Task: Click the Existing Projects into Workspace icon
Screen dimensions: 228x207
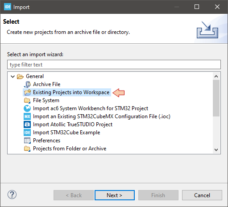Action: [x=27, y=92]
